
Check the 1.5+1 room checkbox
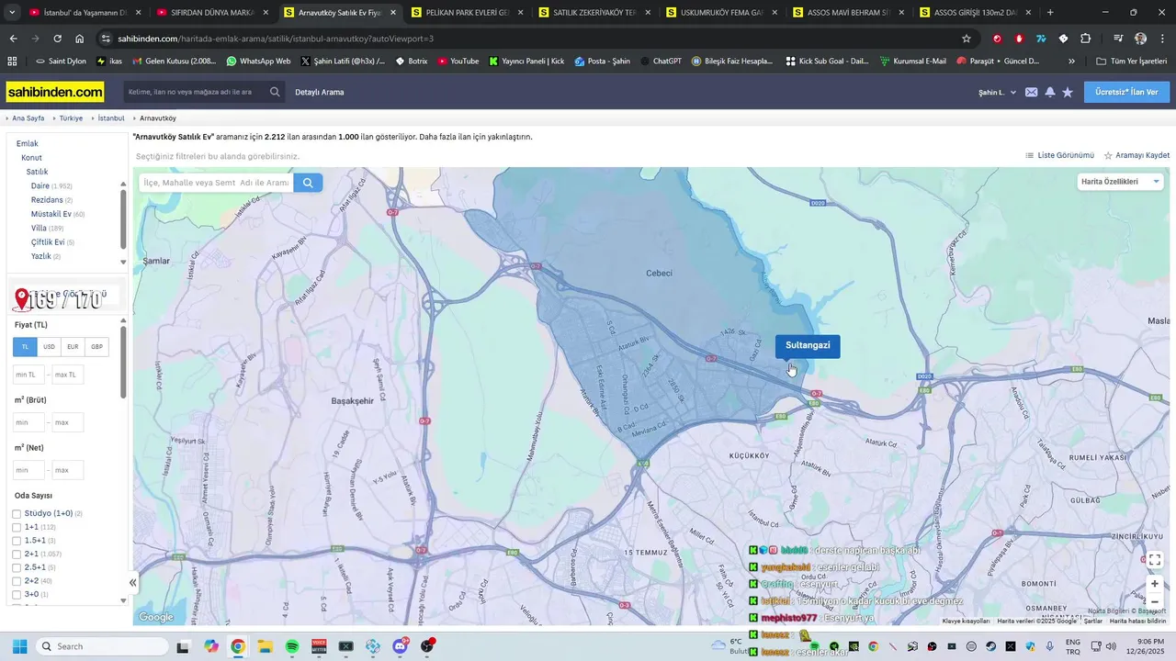pyautogui.click(x=17, y=541)
